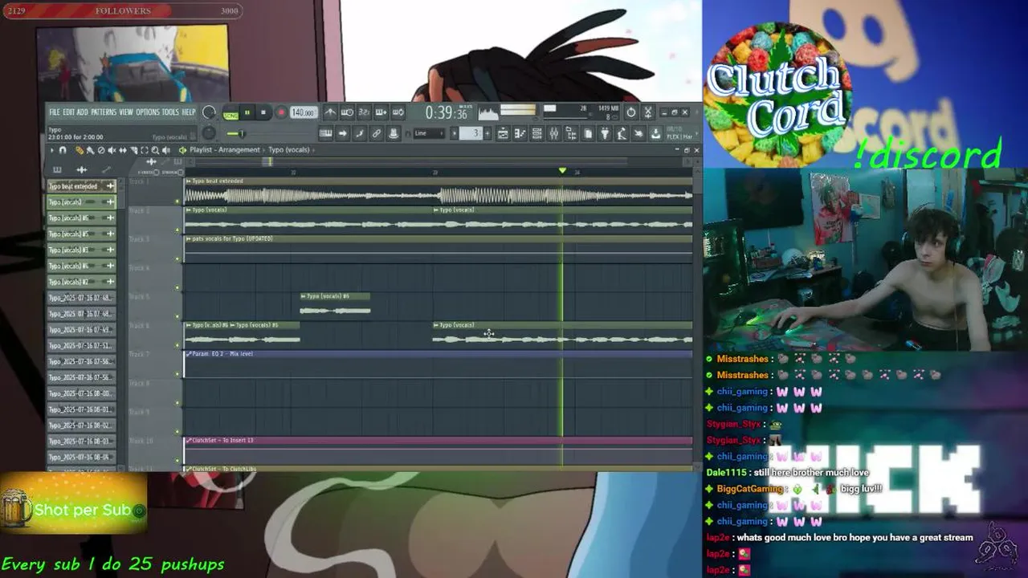Toggle the recording countdown icon
This screenshot has height=578, width=1028.
pyautogui.click(x=365, y=112)
